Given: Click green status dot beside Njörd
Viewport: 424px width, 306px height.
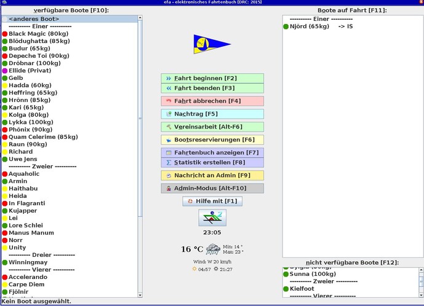Looking at the screenshot, I should point(286,26).
